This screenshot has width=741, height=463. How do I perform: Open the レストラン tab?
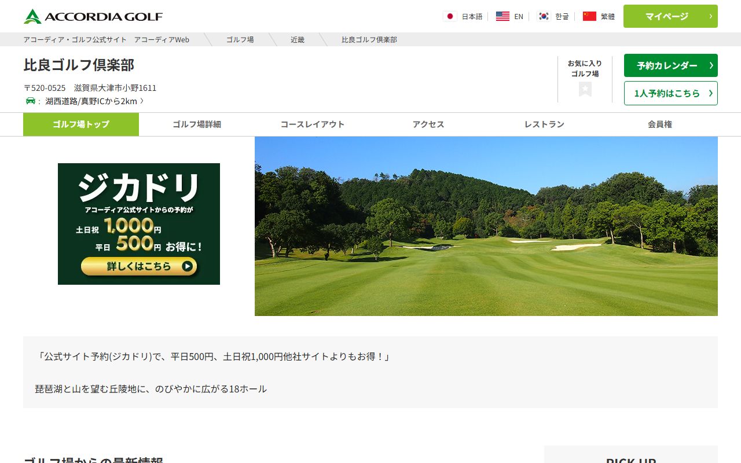pos(544,124)
